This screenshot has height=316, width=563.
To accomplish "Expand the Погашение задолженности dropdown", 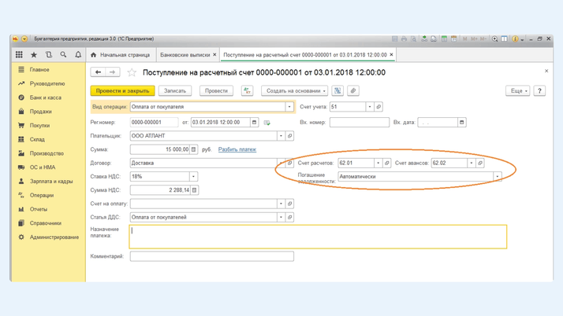I will coord(497,177).
